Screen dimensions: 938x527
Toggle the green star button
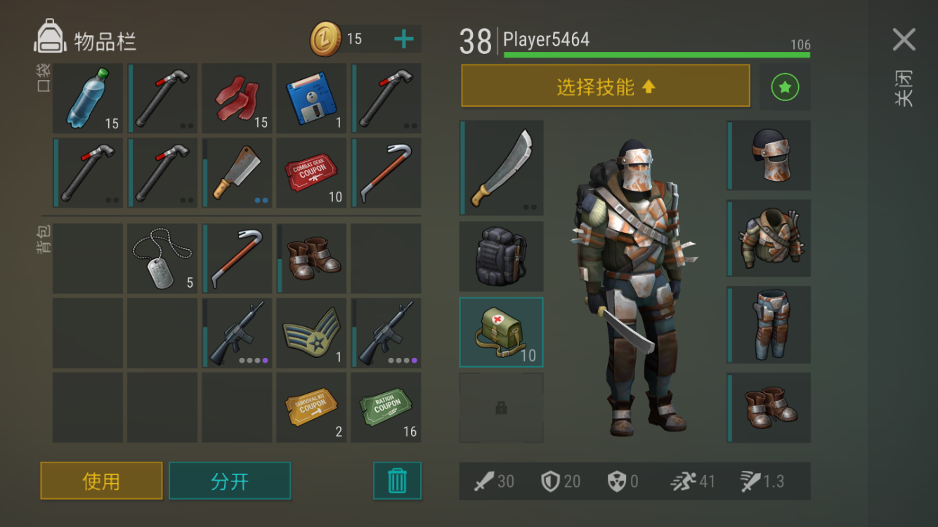click(785, 87)
